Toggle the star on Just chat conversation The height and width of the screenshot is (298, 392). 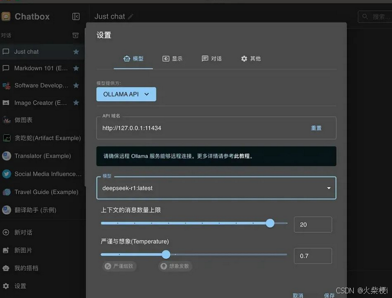tap(76, 52)
